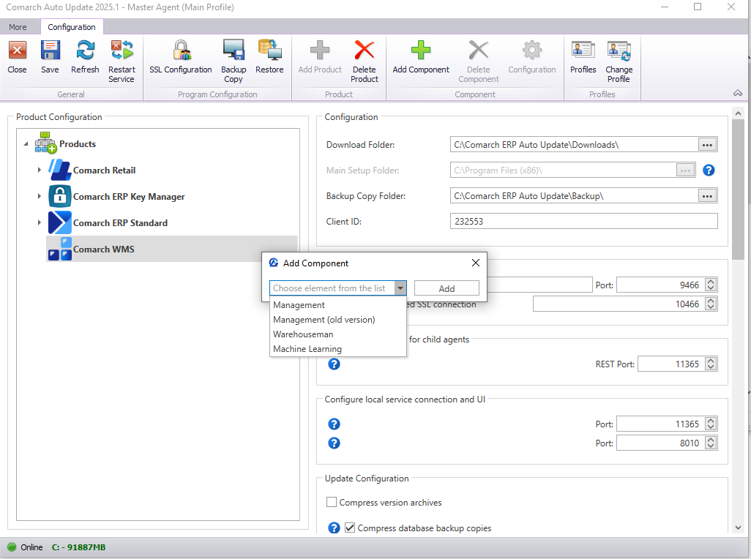Click the "C: - 91887MB" status text
Viewport: 751px width, 559px height.
78,547
